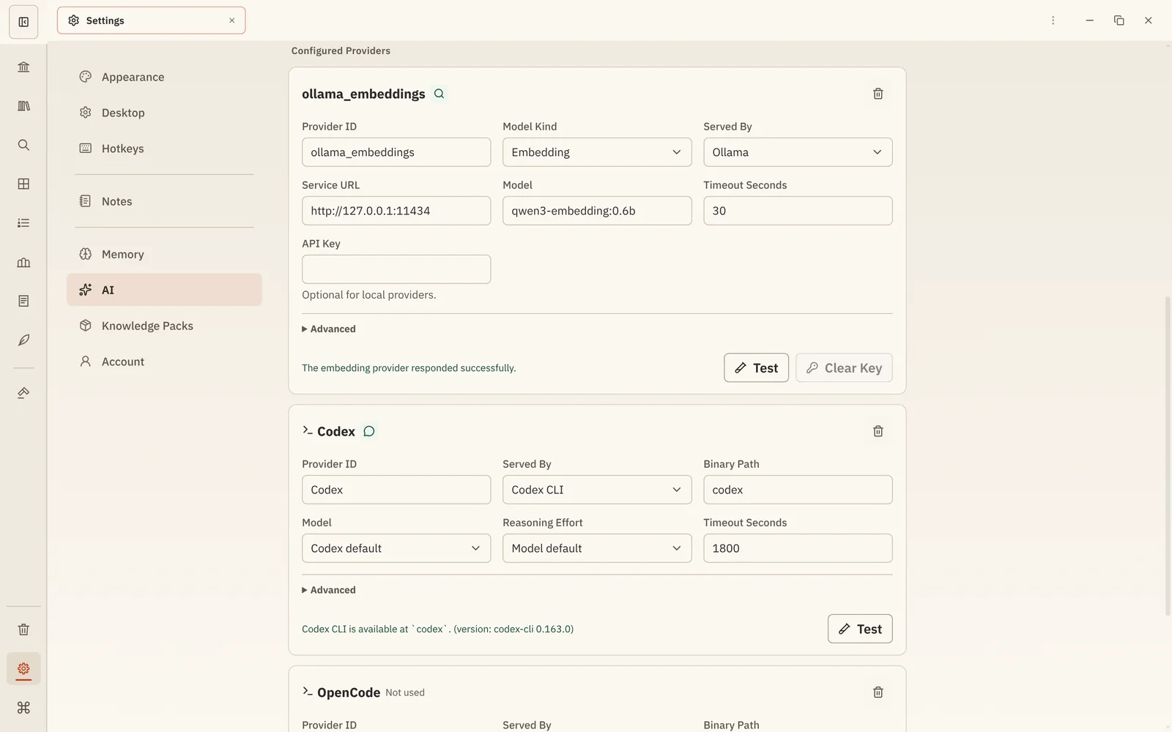
Task: Open the Served By dropdown showing Codex CLI
Action: [597, 490]
